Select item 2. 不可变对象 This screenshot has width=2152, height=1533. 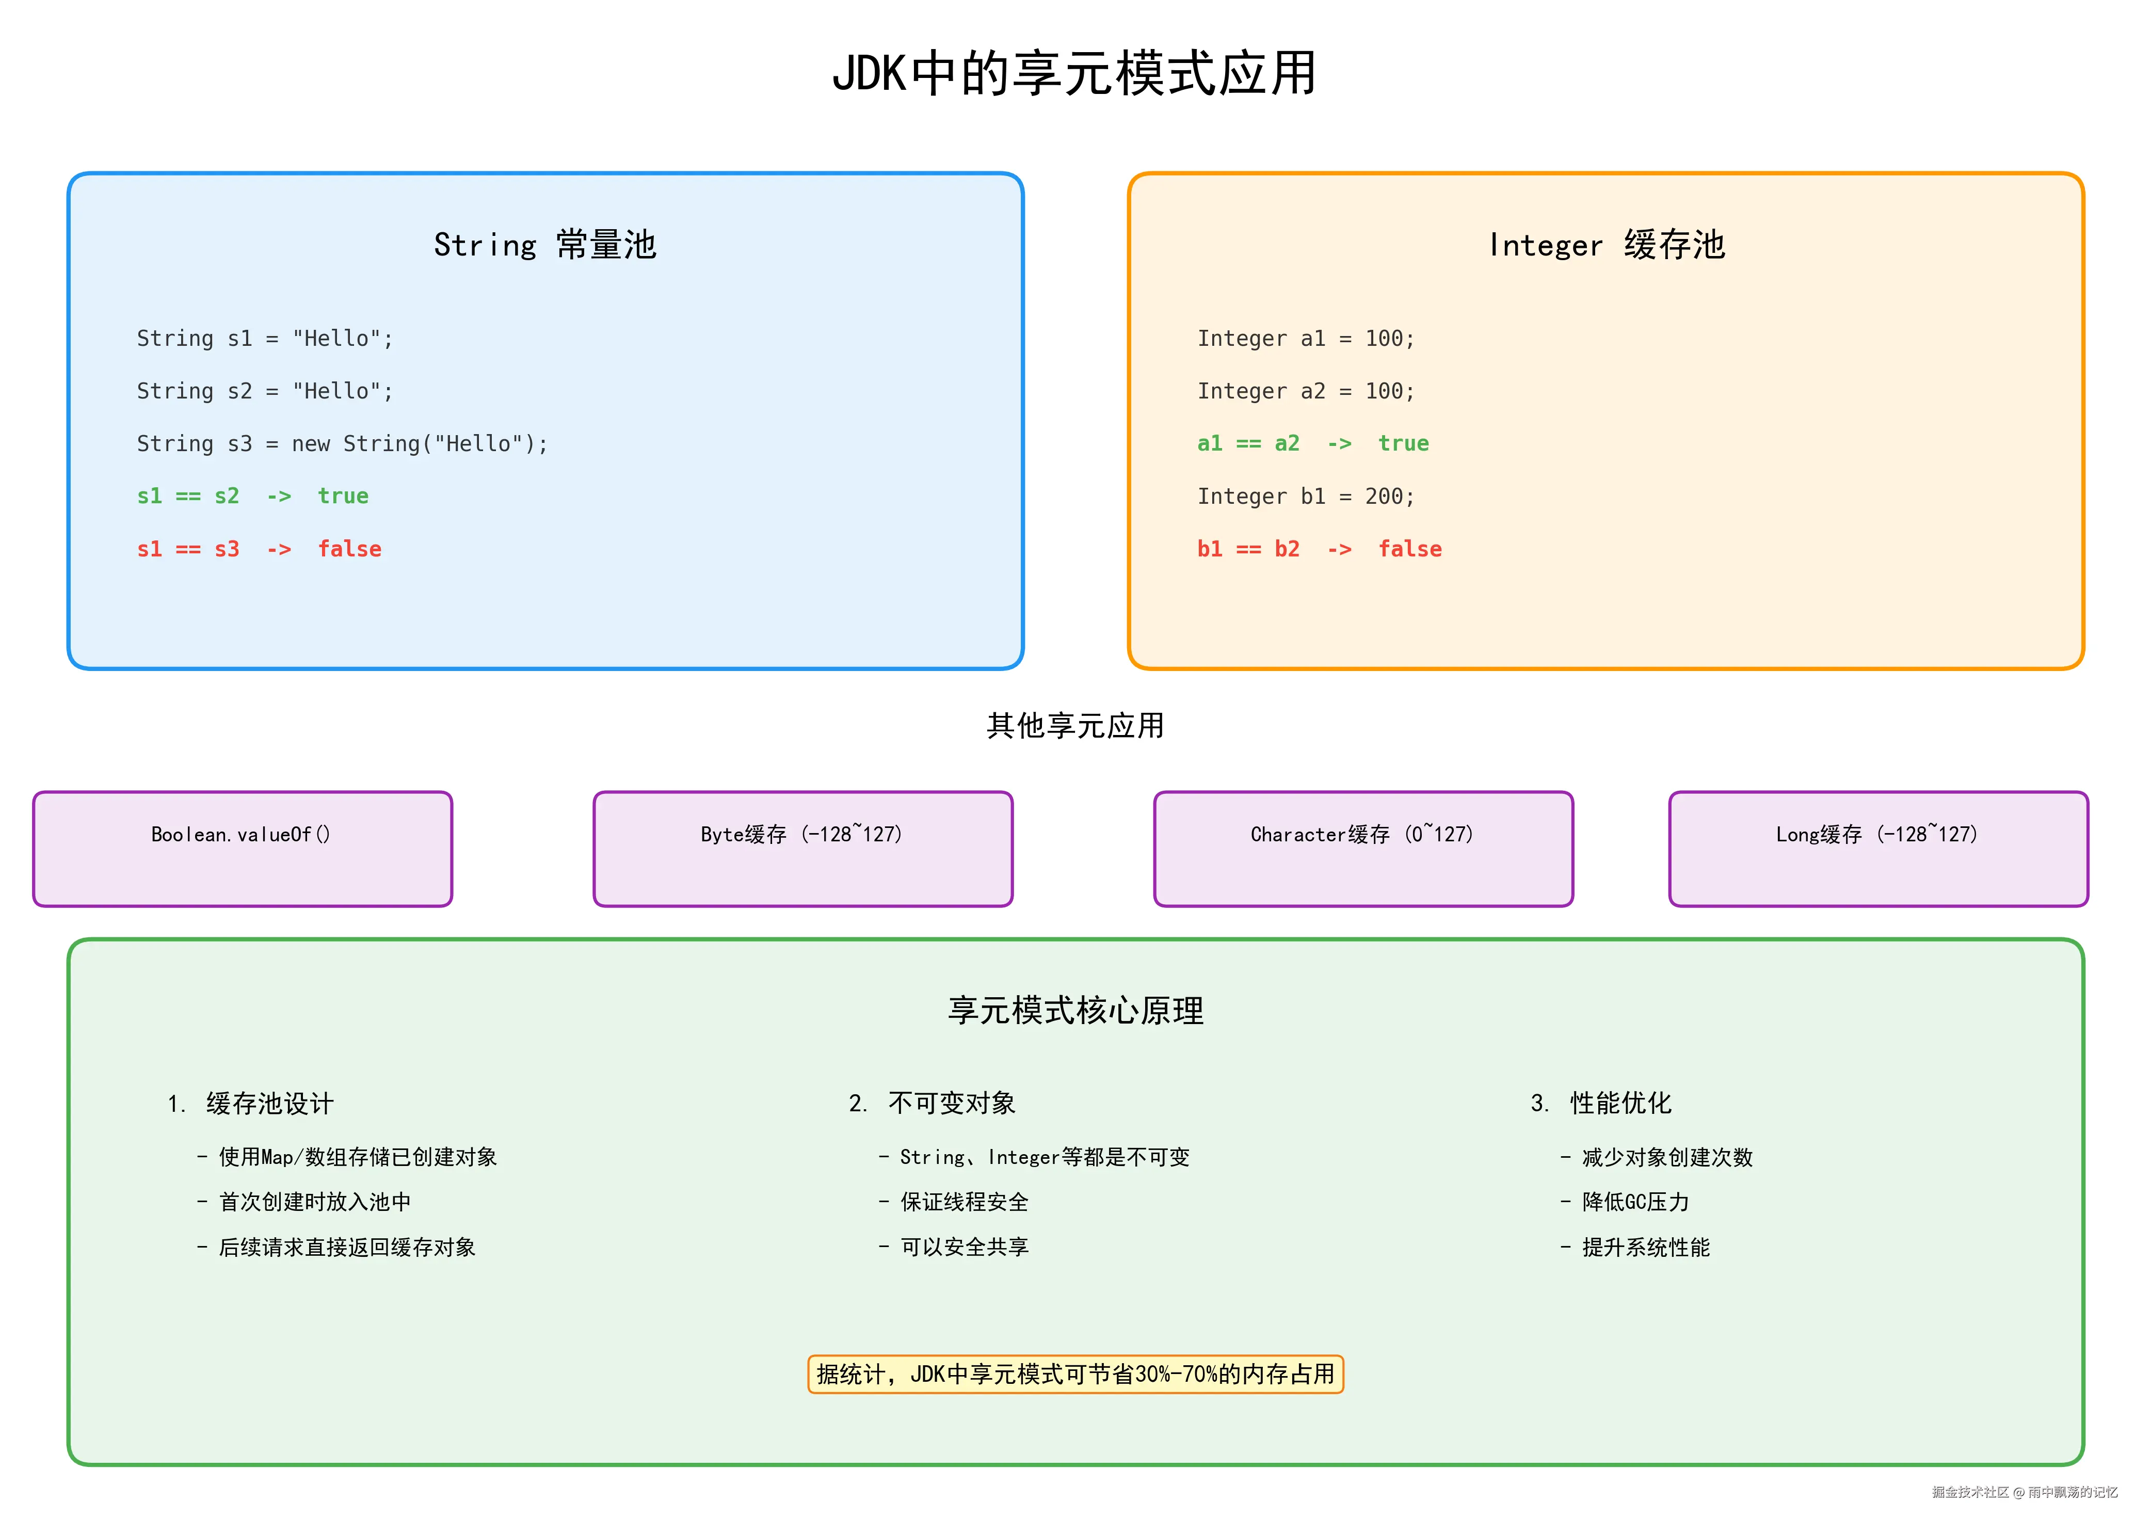[x=932, y=1104]
